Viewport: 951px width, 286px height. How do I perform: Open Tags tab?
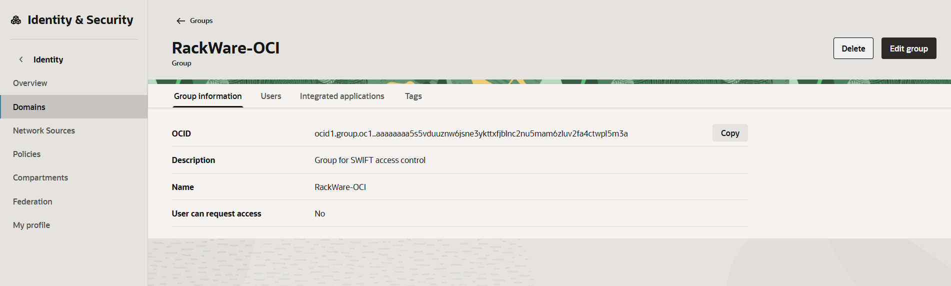coord(413,96)
